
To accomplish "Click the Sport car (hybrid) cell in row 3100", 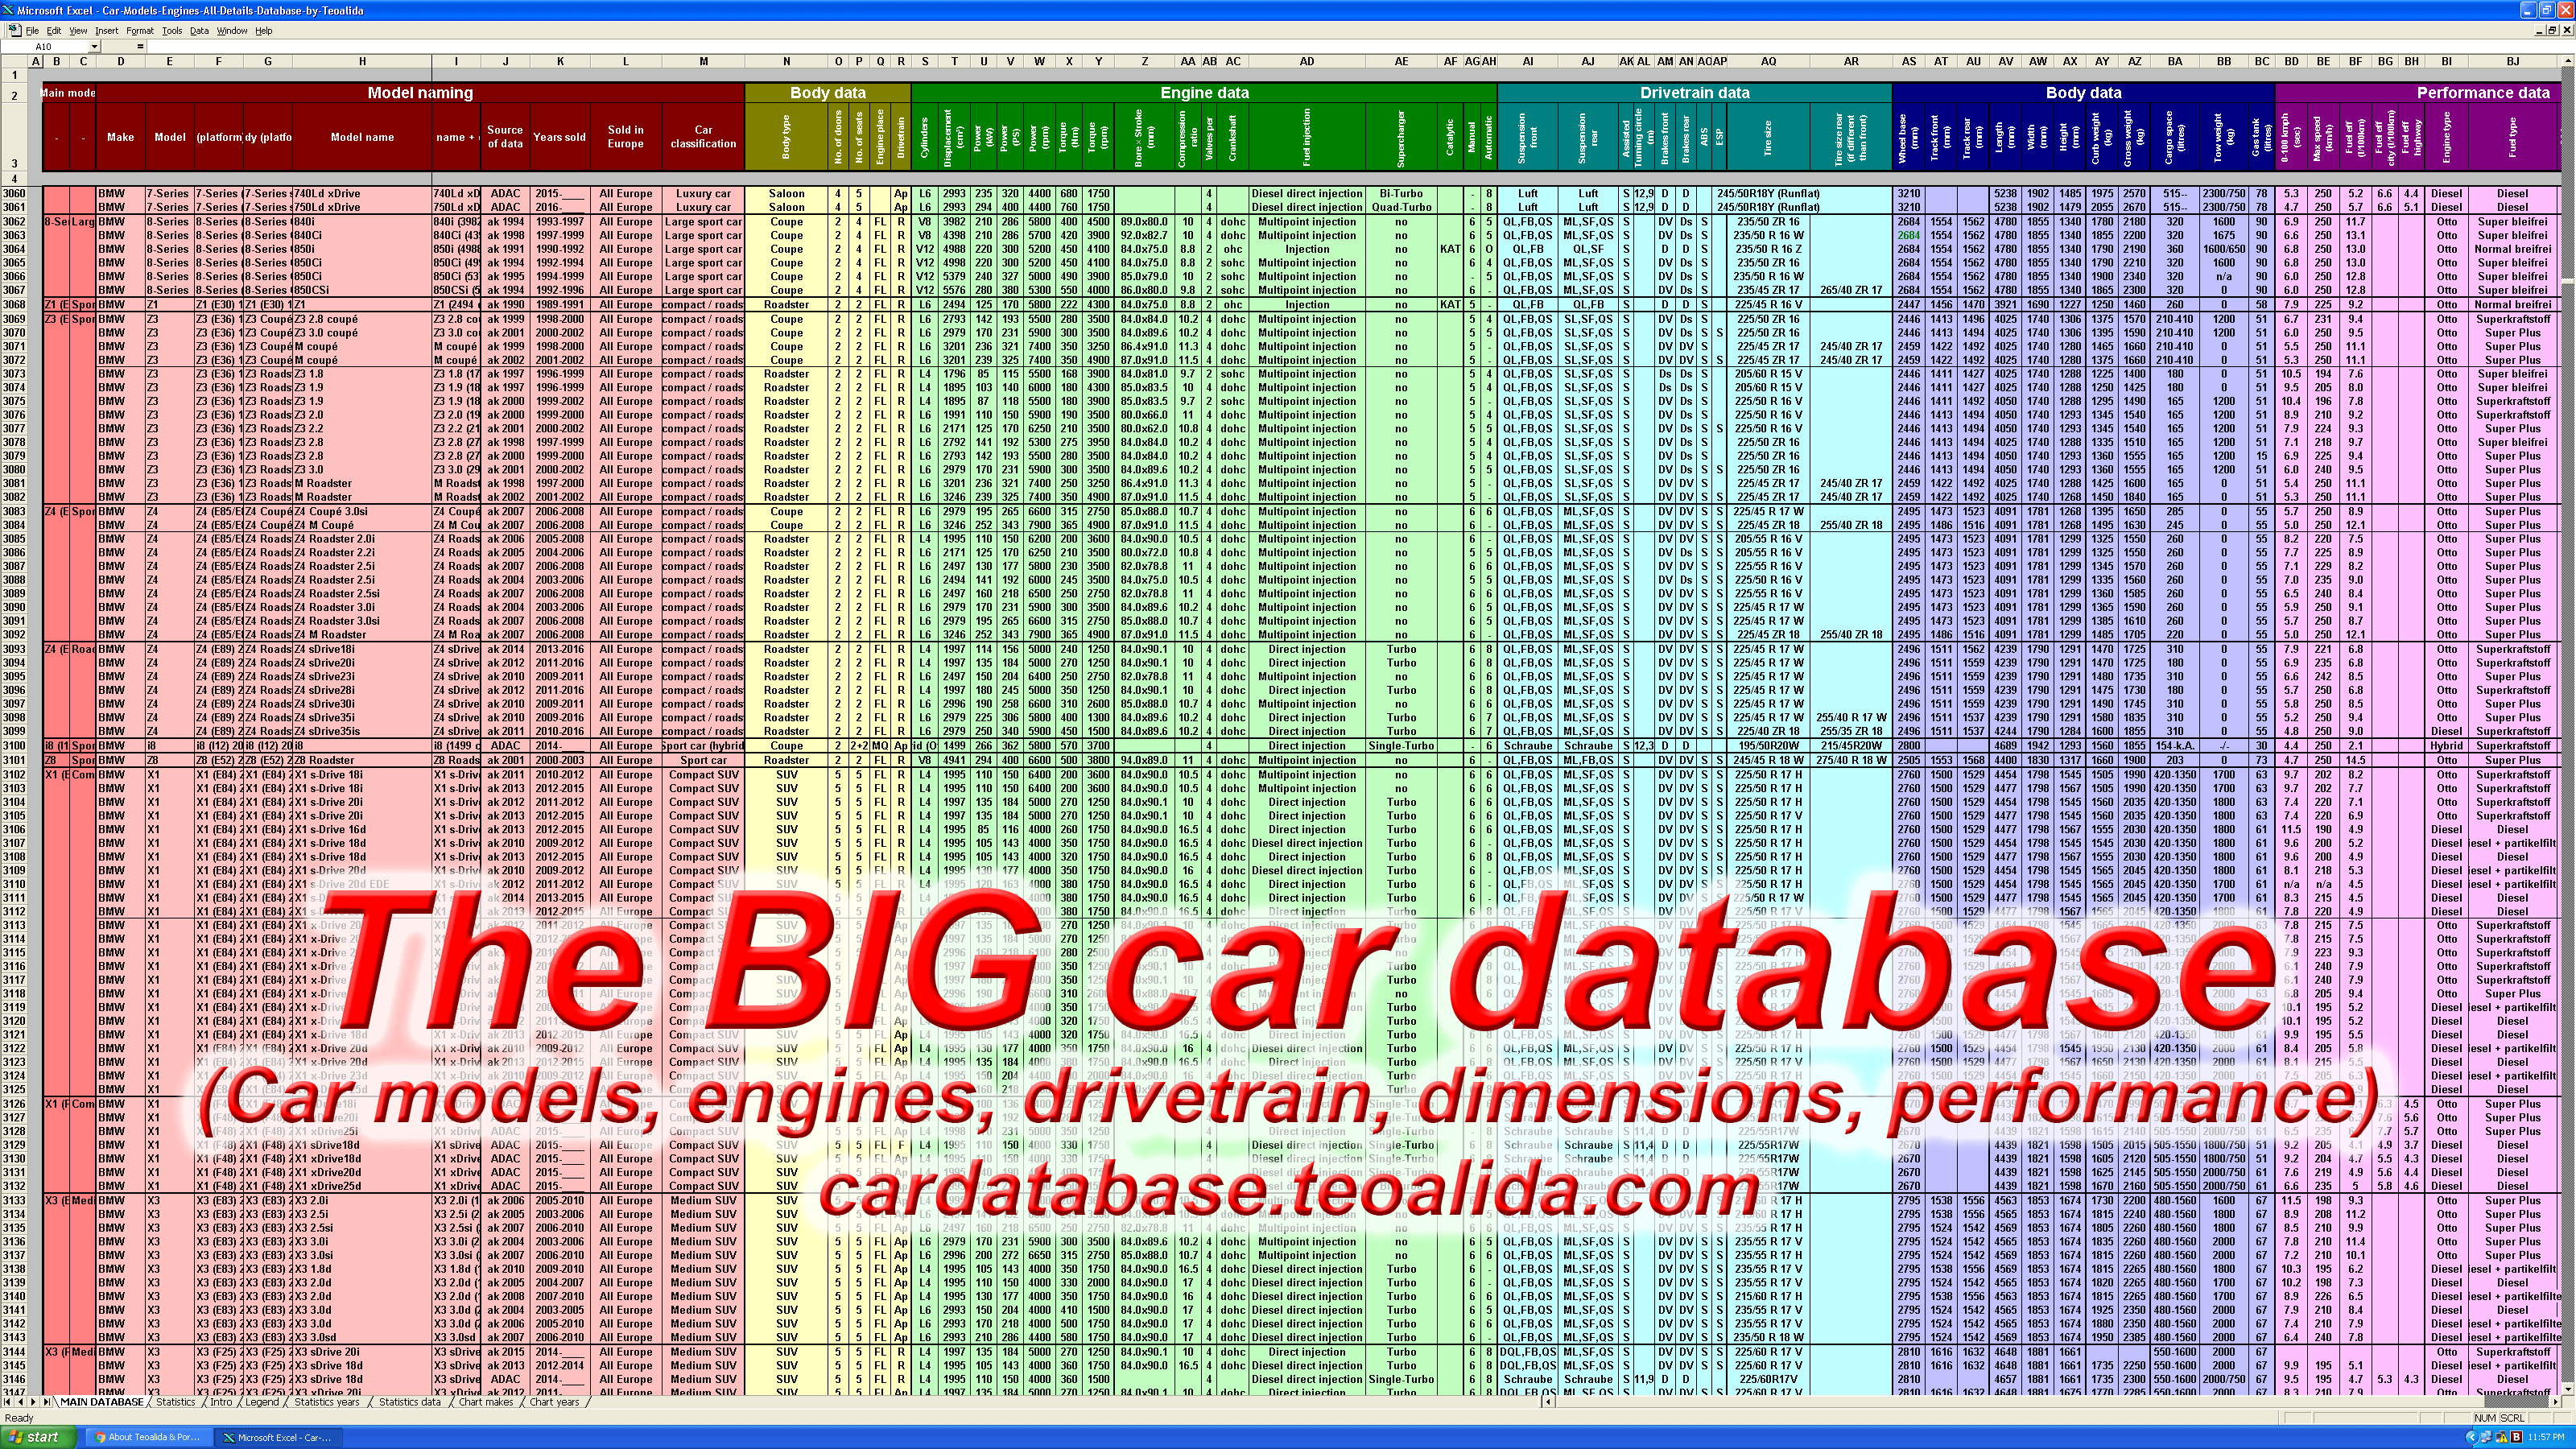I will coord(703,746).
